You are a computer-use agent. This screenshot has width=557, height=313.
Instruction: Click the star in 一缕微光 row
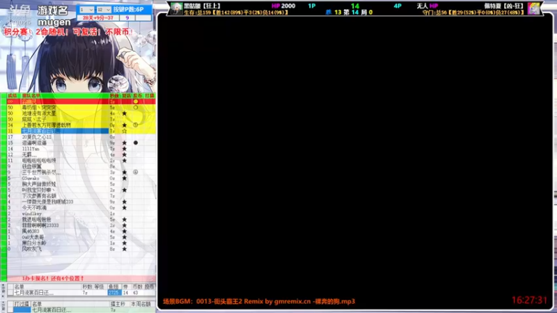point(125,202)
